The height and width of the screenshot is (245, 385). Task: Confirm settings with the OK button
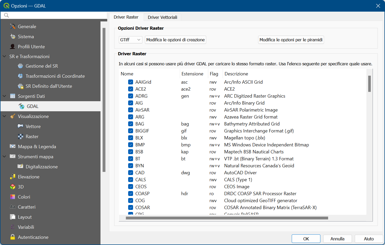(x=306, y=239)
